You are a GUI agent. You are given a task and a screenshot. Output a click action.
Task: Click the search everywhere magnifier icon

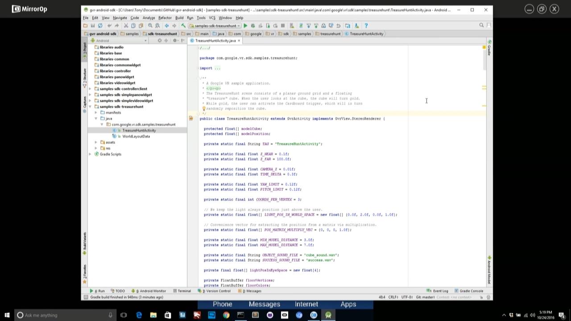[481, 25]
